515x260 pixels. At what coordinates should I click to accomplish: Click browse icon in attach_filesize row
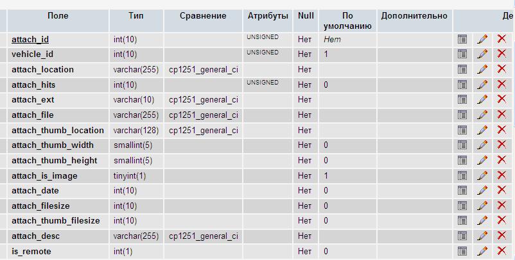(462, 206)
